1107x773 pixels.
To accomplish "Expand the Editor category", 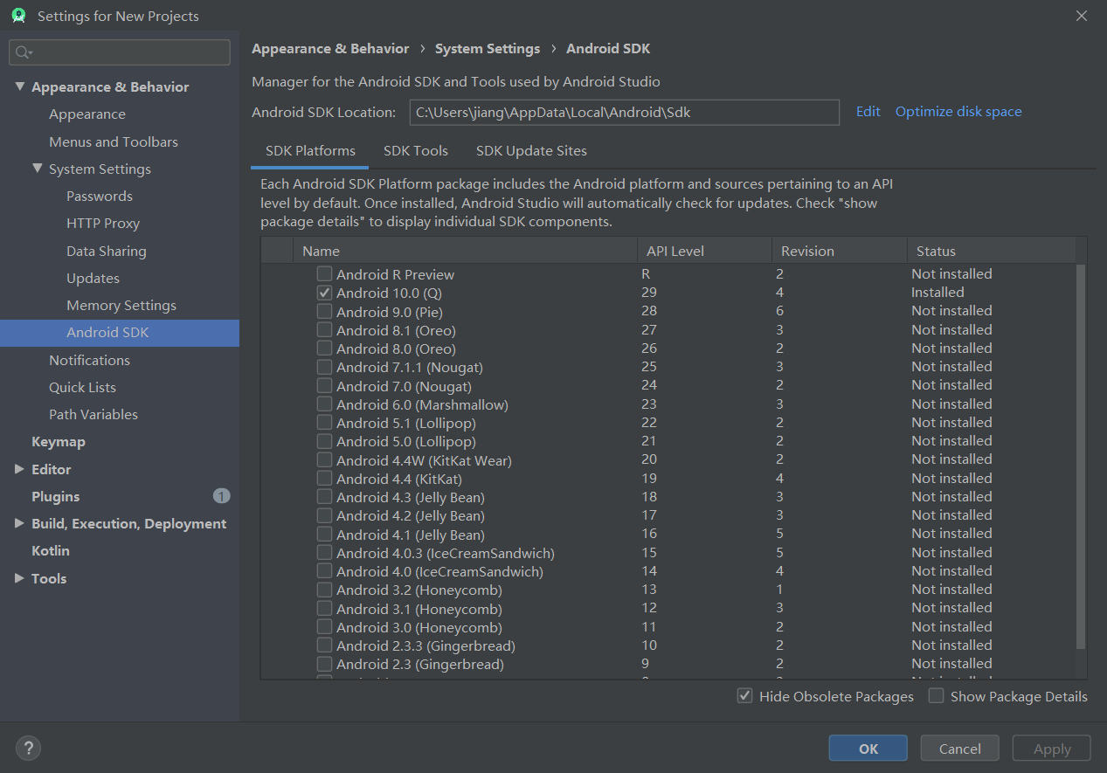I will [19, 469].
